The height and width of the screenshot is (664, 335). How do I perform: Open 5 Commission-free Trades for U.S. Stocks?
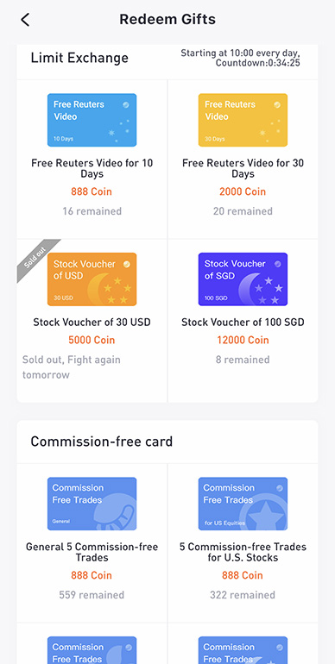[x=243, y=552]
